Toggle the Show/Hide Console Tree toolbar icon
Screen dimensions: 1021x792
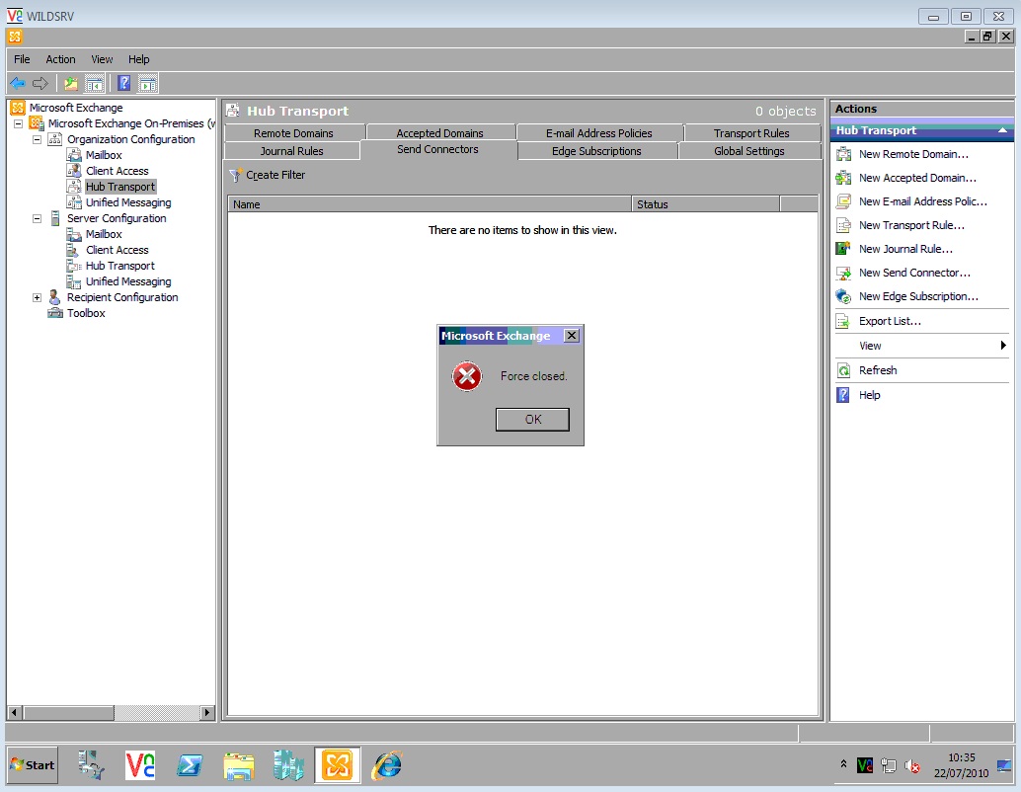(x=95, y=83)
